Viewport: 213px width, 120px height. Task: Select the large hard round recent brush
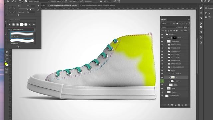click(x=22, y=24)
